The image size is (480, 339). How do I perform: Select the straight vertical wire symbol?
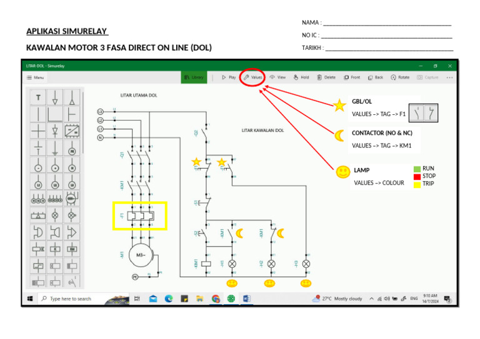pyautogui.click(x=38, y=114)
